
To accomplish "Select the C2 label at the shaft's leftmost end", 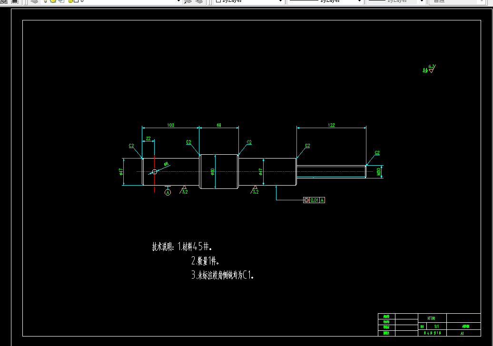I will tap(131, 146).
